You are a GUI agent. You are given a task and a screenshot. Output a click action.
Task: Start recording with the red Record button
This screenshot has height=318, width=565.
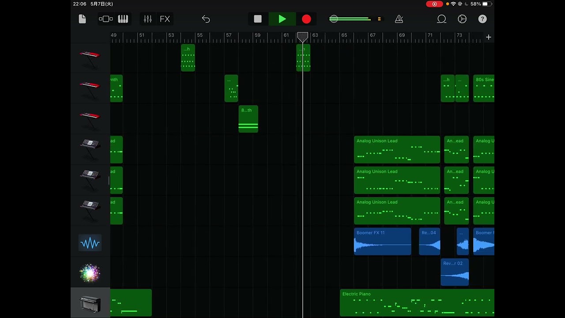(x=306, y=19)
